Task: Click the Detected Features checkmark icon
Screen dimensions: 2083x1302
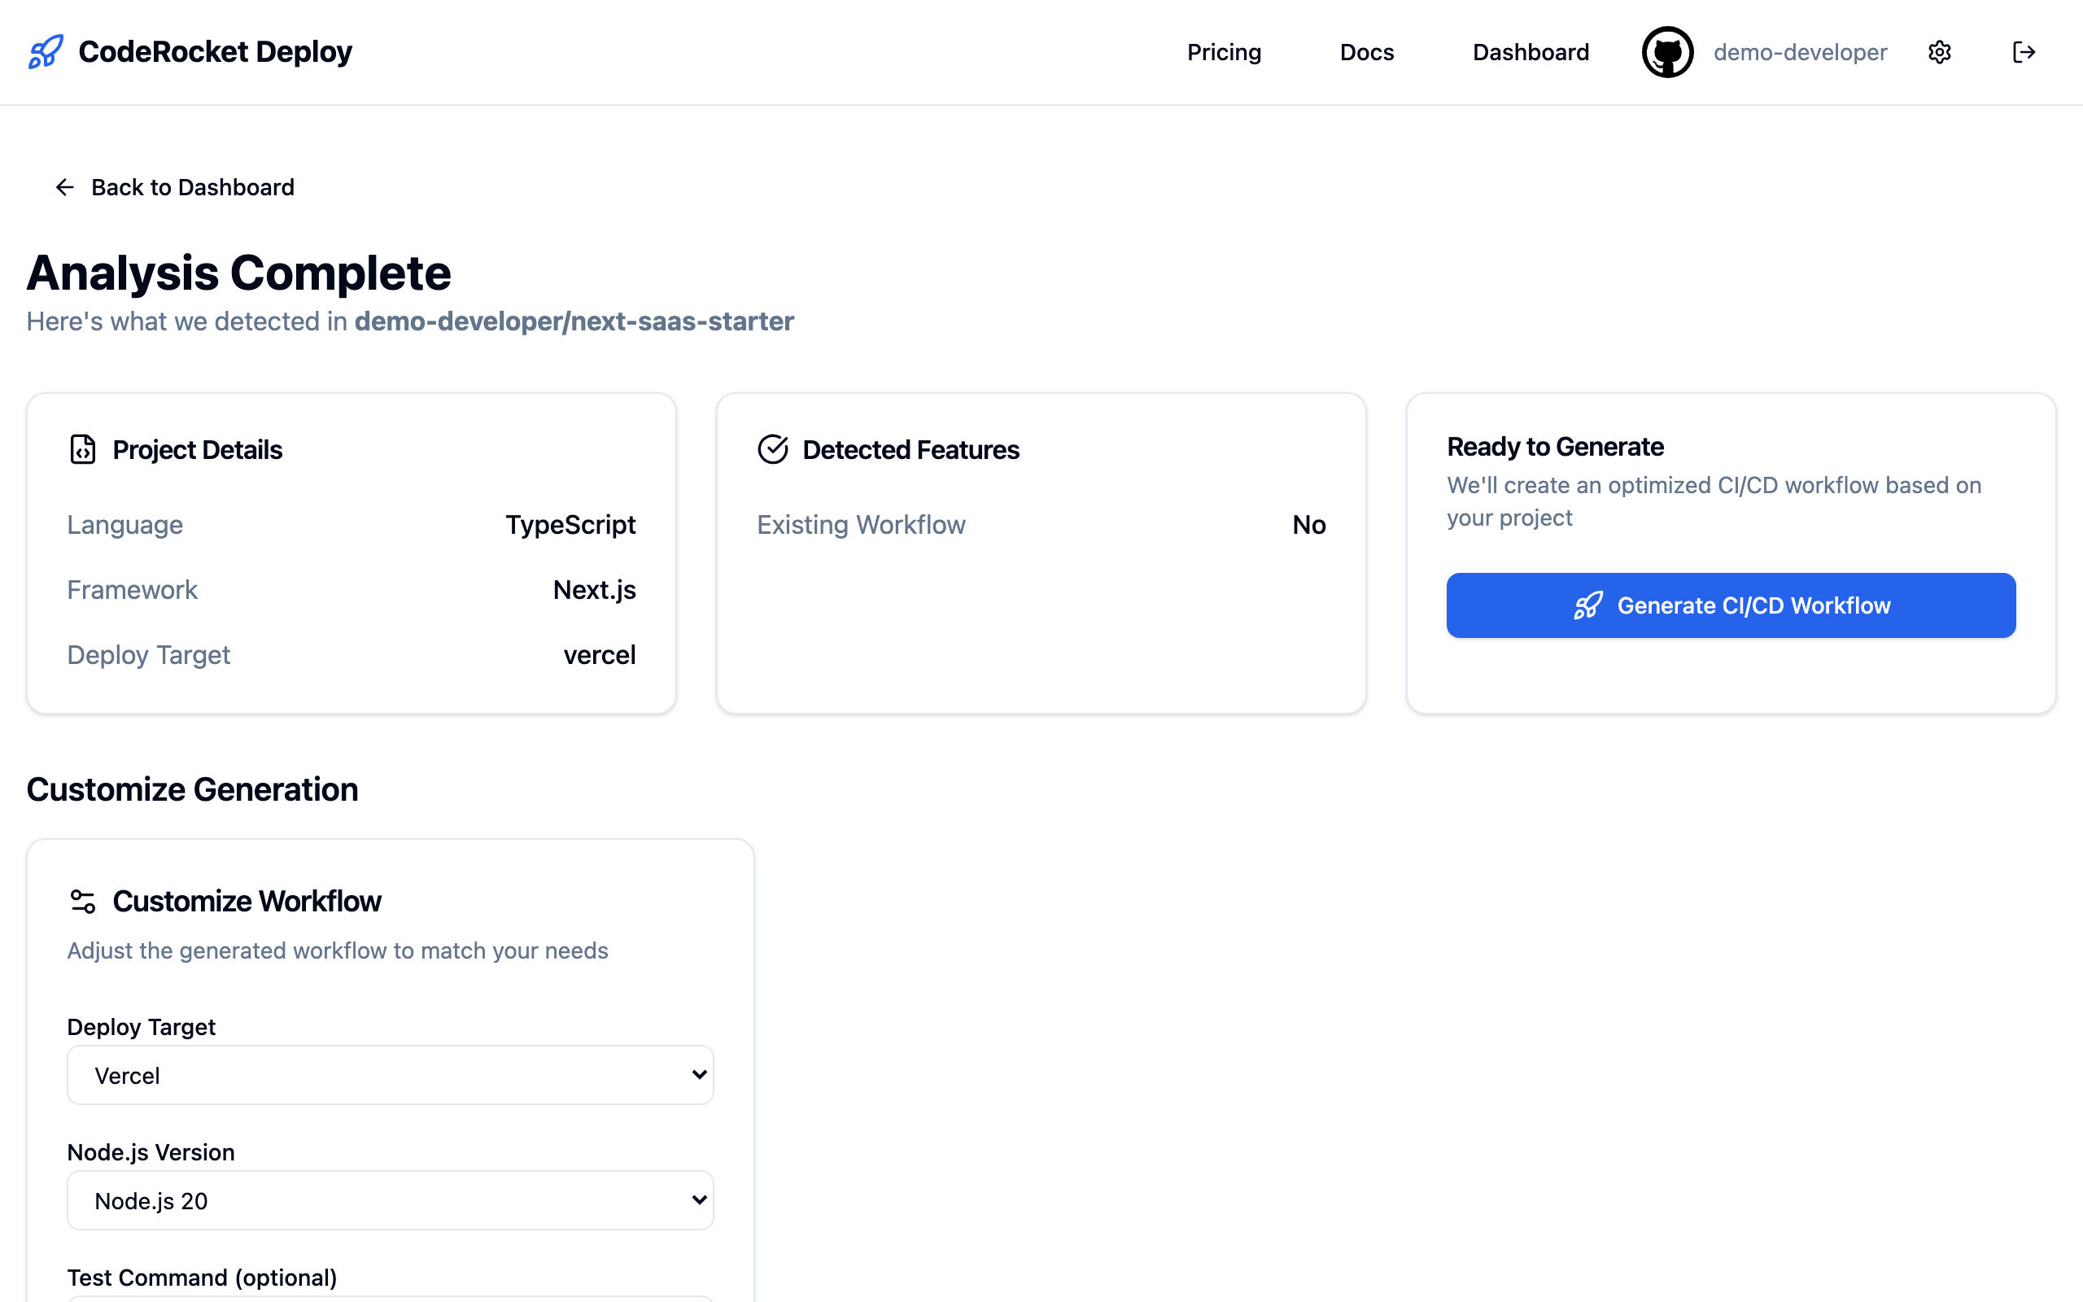Action: 772,449
